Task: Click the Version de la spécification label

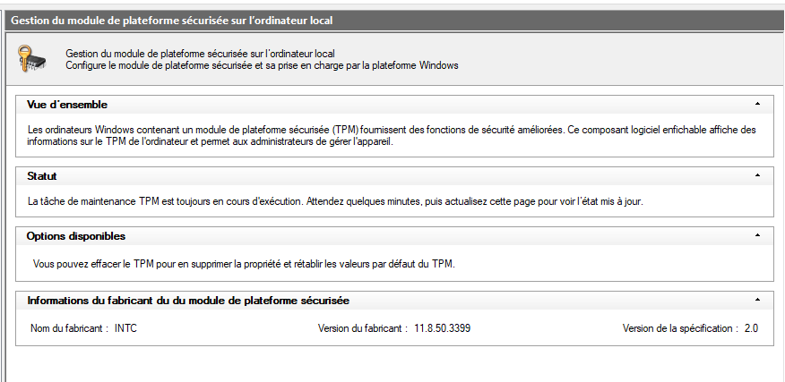Action: [680, 328]
